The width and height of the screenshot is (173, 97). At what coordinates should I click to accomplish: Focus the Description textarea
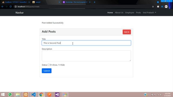tap(86, 56)
